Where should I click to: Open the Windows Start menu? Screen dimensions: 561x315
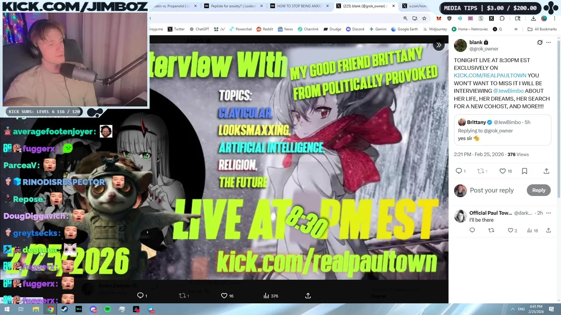[x=7, y=309]
